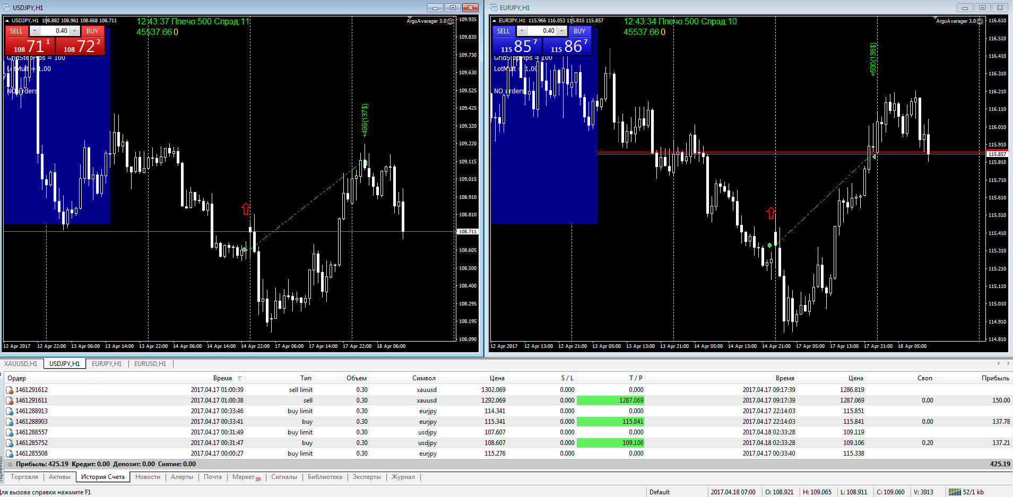Click the icon of order 1461291612
This screenshot has width=1013, height=497.
[x=9, y=390]
